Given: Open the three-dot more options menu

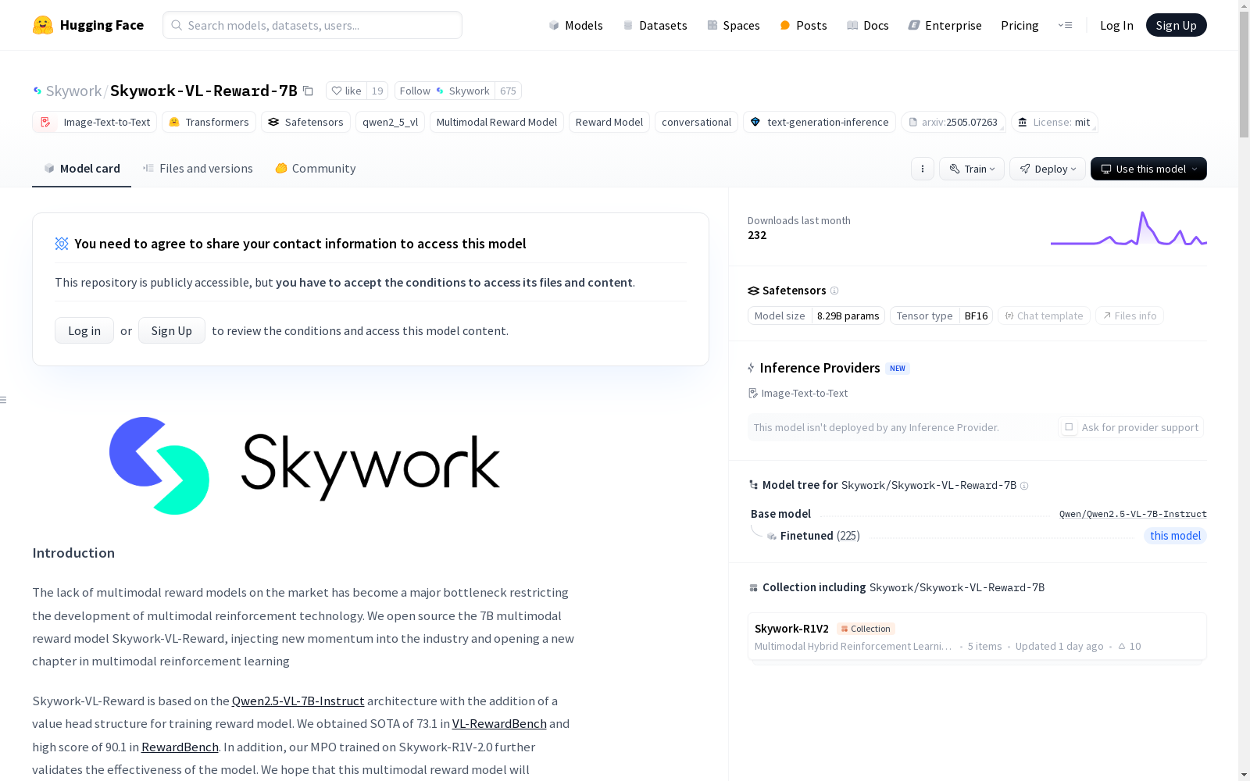Looking at the screenshot, I should pos(923,169).
